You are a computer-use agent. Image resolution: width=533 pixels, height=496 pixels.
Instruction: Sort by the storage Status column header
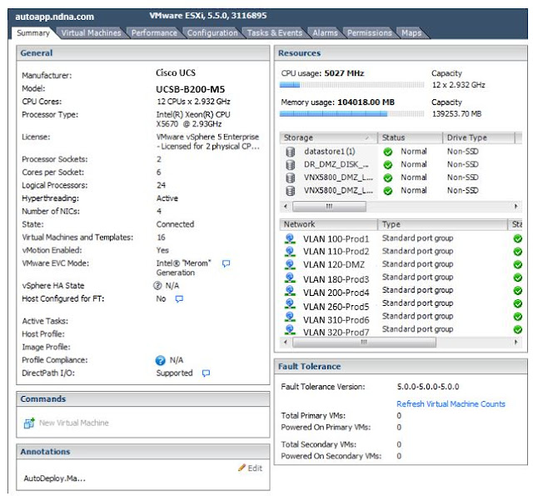[410, 138]
